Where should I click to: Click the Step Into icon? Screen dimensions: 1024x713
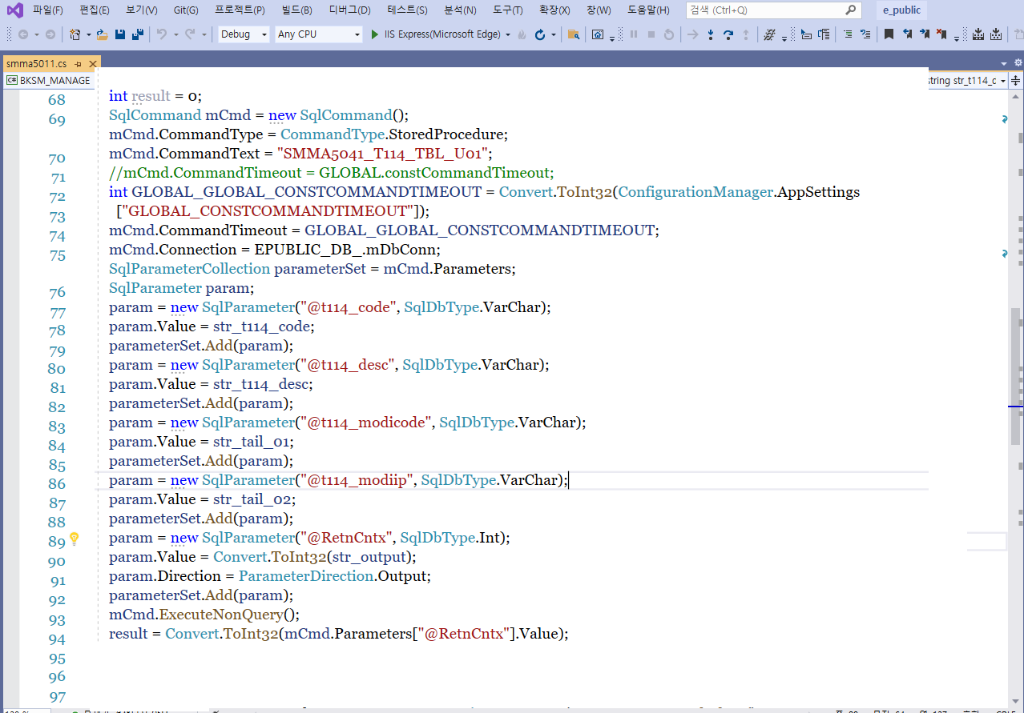711,34
